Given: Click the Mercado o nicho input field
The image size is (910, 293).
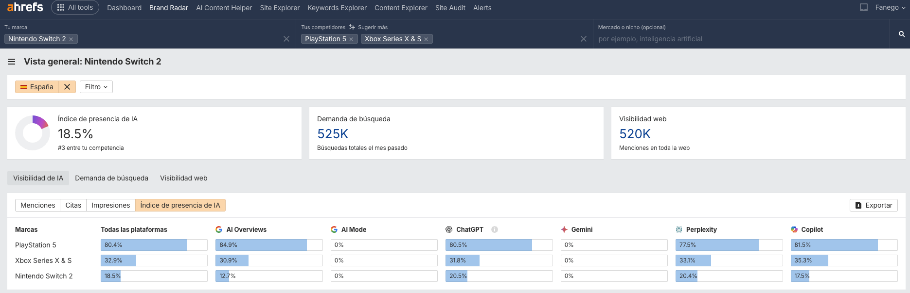Looking at the screenshot, I should 739,39.
